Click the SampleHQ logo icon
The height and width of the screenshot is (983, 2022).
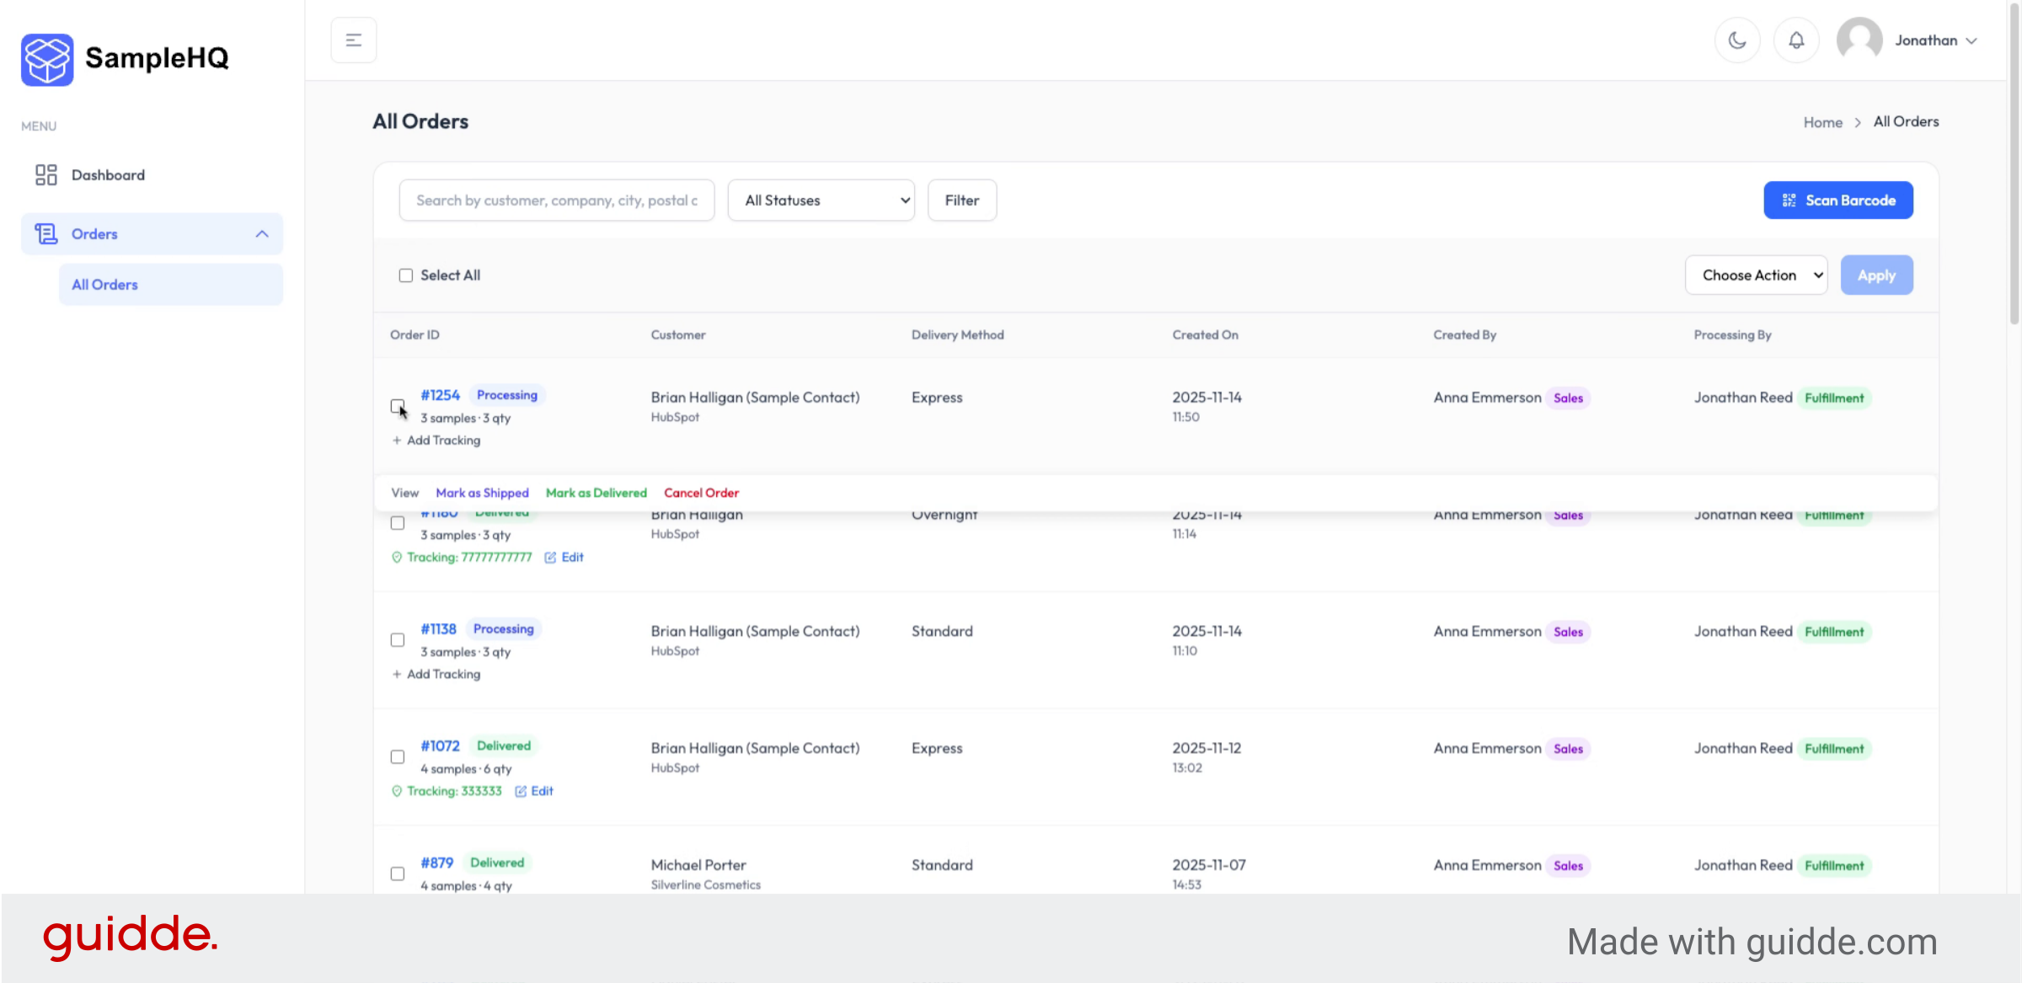tap(46, 59)
